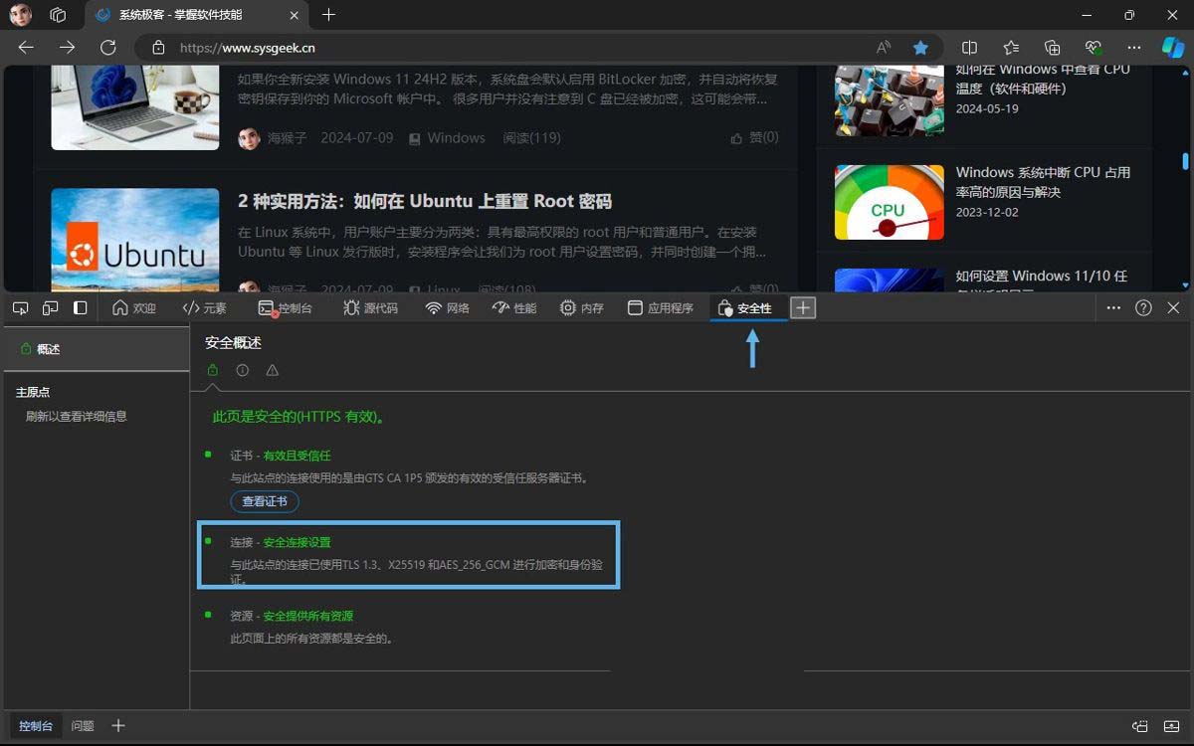The height and width of the screenshot is (746, 1194).
Task: Open sidebar article 如何在 Windows 中查看 CPU 温度
Action: [x=1043, y=79]
